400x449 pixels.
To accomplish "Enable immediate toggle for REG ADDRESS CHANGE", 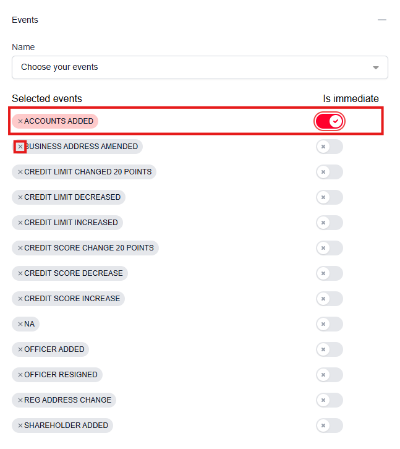I will click(329, 400).
